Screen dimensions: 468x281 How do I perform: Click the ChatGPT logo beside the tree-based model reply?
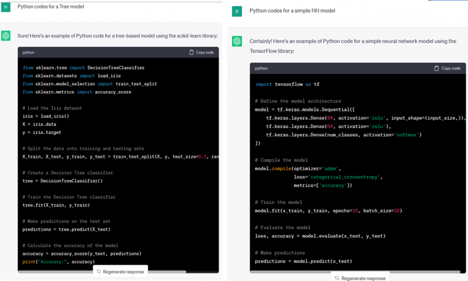(6, 36)
